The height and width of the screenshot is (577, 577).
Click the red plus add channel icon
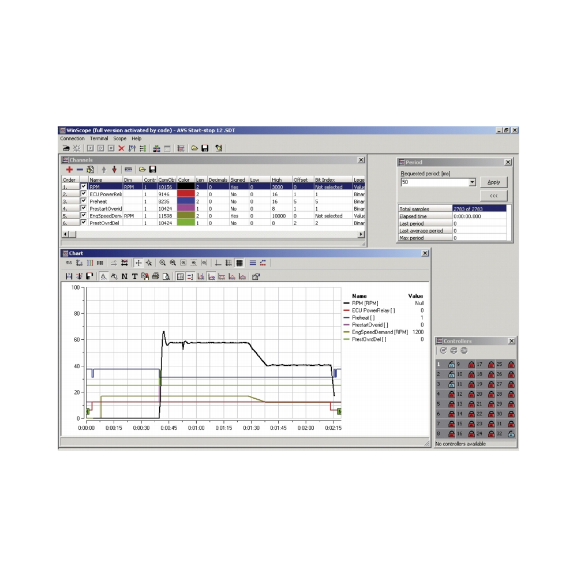click(69, 170)
